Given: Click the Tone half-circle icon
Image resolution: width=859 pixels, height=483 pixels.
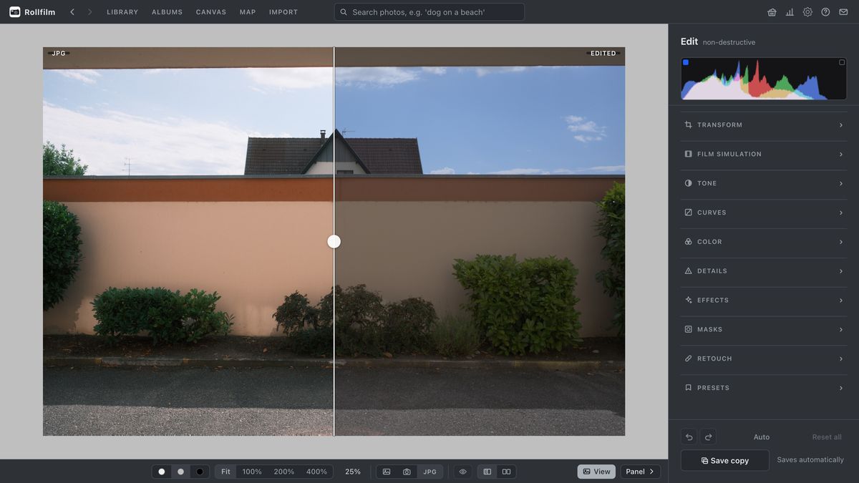Looking at the screenshot, I should 688,183.
